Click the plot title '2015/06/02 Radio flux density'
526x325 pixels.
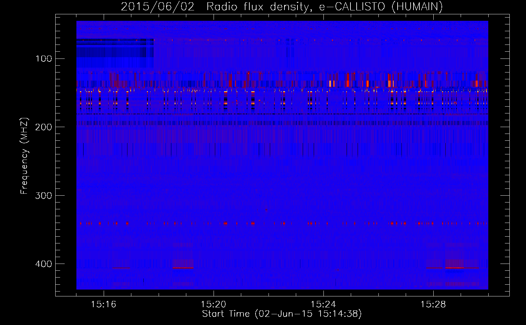(282, 6)
